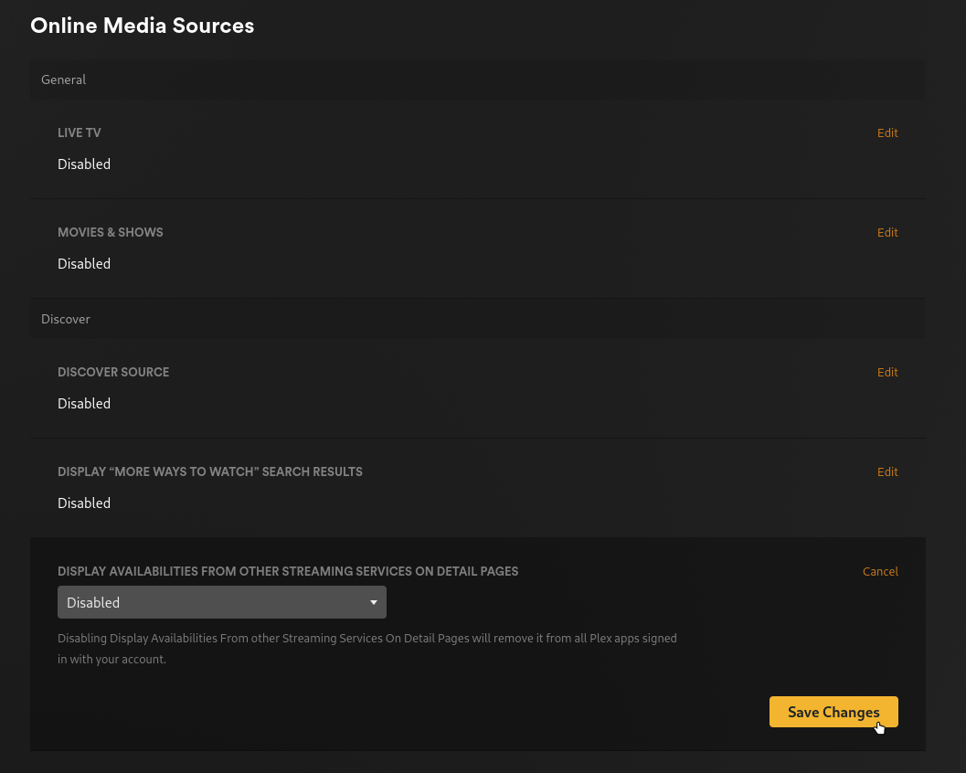This screenshot has height=773, width=966.
Task: Click Edit beside DISCOVER SOURCE
Action: 887,372
